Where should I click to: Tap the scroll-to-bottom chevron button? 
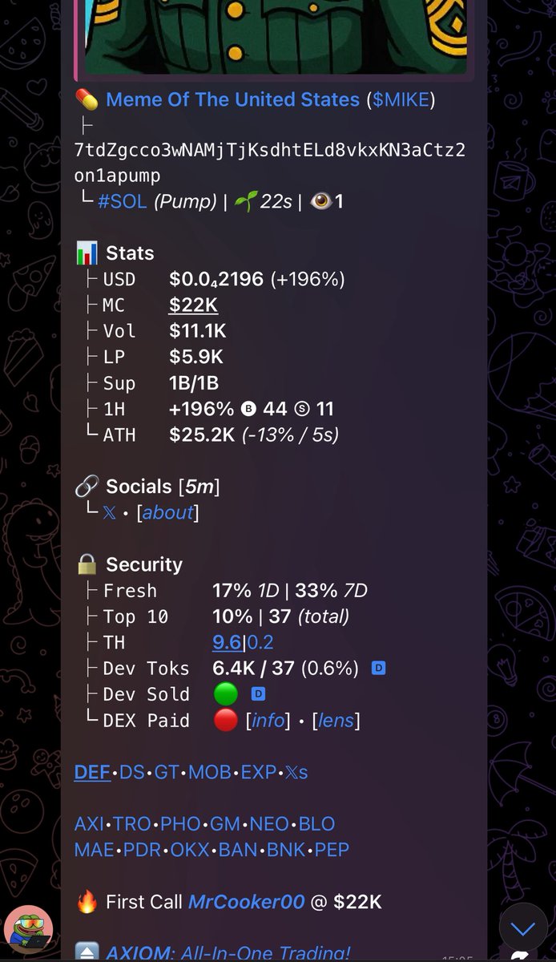(x=523, y=928)
